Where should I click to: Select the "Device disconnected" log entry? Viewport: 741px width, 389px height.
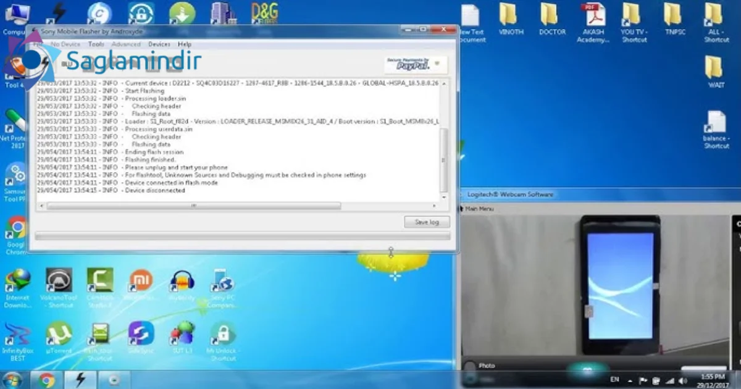click(x=154, y=190)
